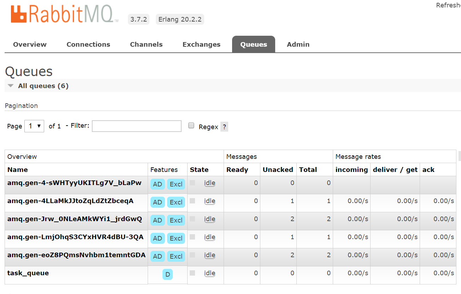This screenshot has height=294, width=461.
Task: Click the Excl badge of amq.gen-4-sWHTyyUKITLg7V_bLaPw
Action: coord(176,184)
